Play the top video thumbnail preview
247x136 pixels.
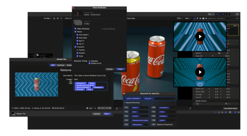(x=200, y=37)
